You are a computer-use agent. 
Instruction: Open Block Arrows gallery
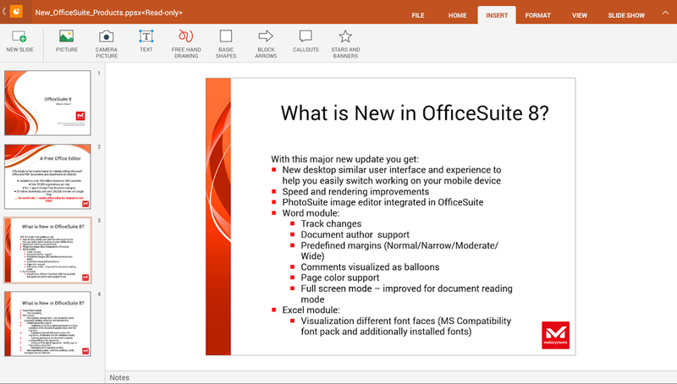266,44
